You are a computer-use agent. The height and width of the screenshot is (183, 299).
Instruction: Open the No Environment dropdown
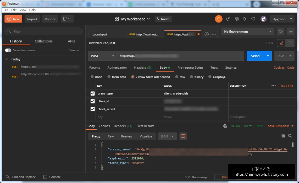(x=248, y=31)
